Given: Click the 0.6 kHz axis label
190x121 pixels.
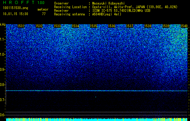Looking at the screenshot, I should (x=2, y=115).
